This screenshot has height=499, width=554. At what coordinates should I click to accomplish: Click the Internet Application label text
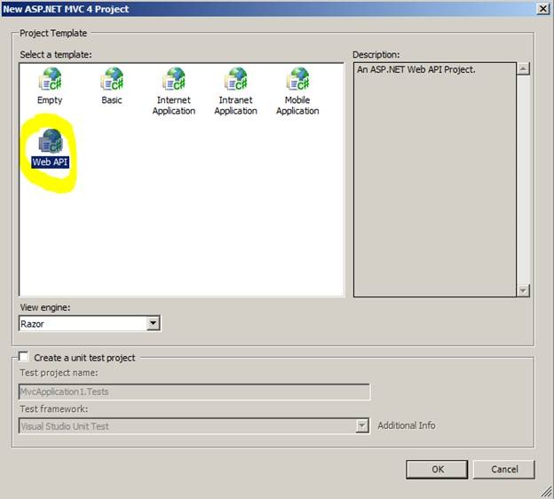pos(174,106)
